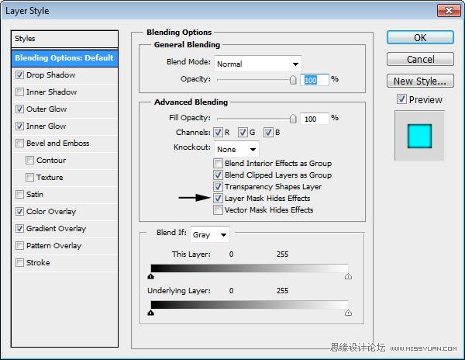465x360 pixels.
Task: Check Vector Mask Hides Effects
Action: (x=218, y=209)
